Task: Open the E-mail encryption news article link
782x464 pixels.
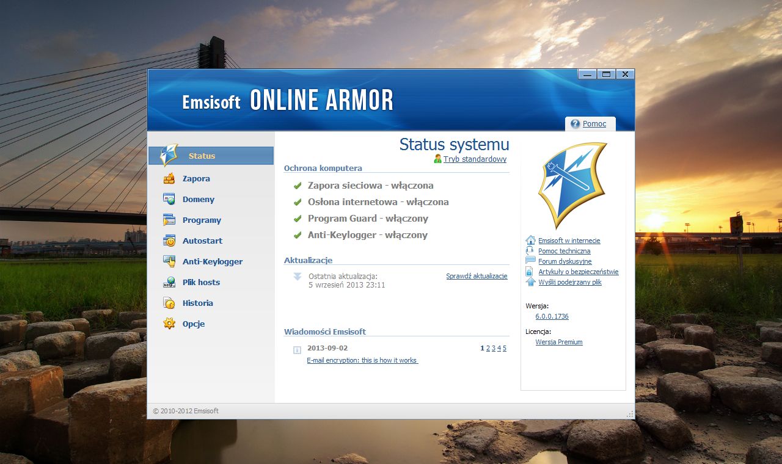Action: tap(362, 360)
